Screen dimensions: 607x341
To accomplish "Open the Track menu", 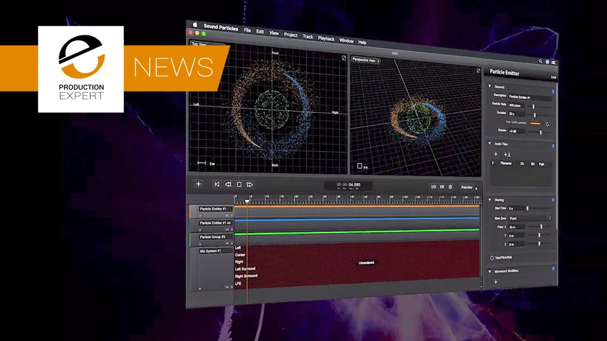I will 308,37.
